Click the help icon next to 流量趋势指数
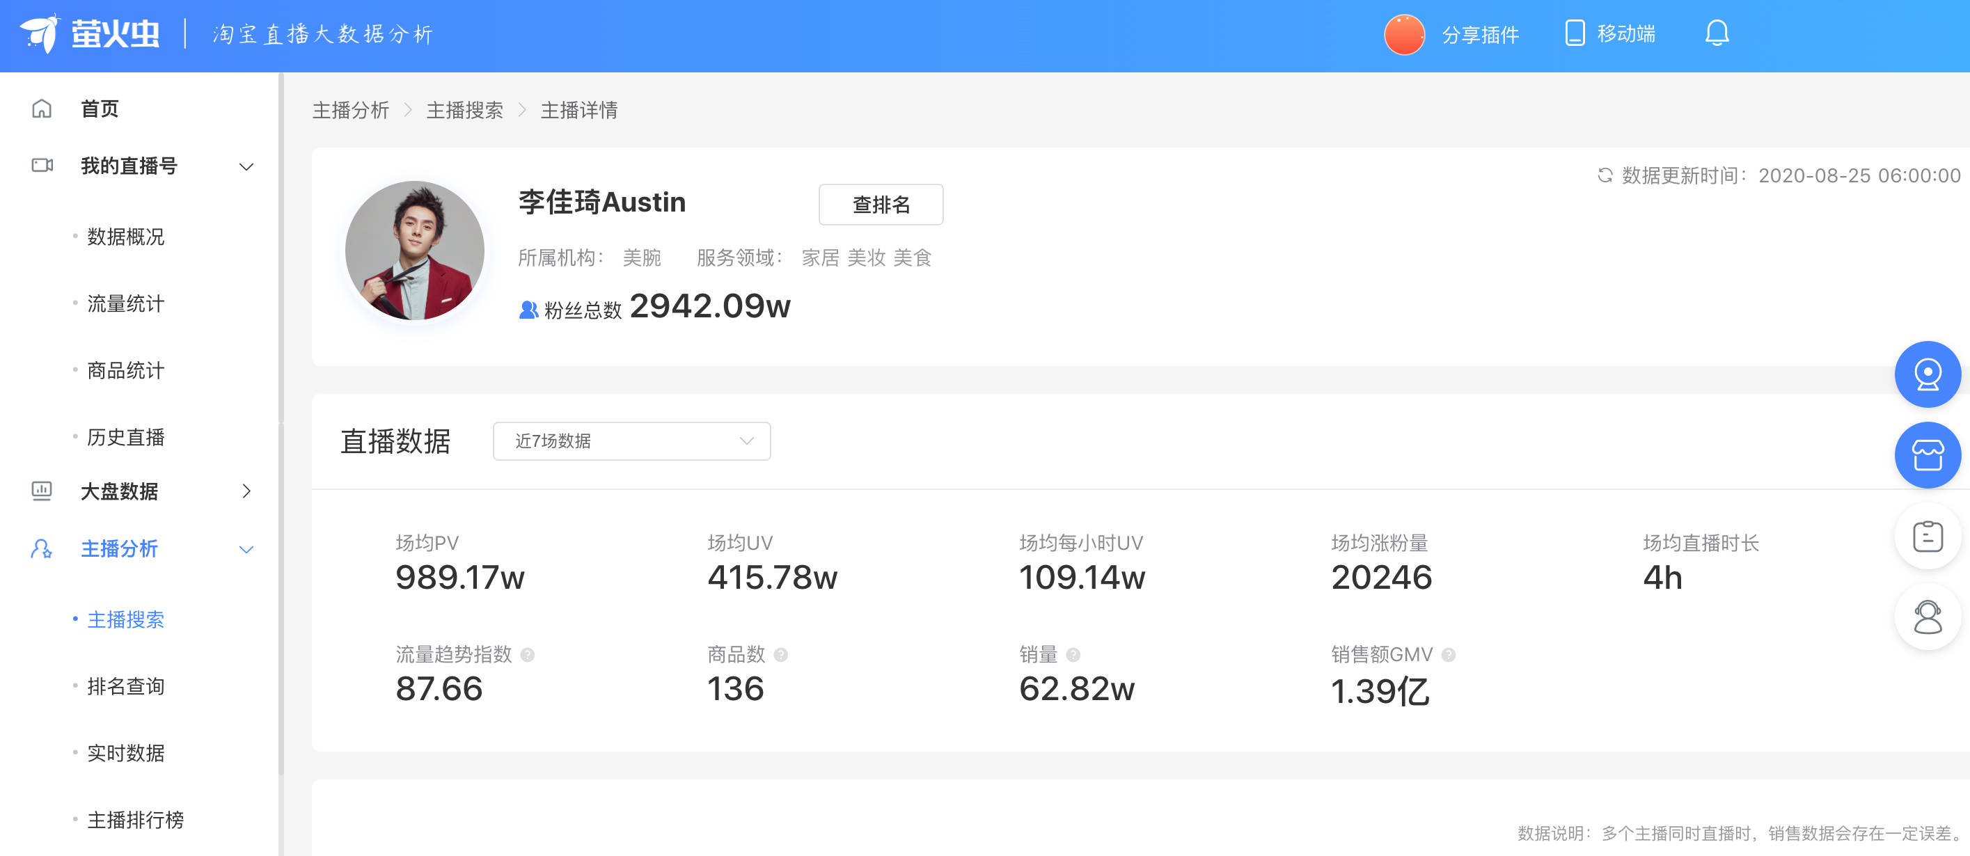 [528, 655]
